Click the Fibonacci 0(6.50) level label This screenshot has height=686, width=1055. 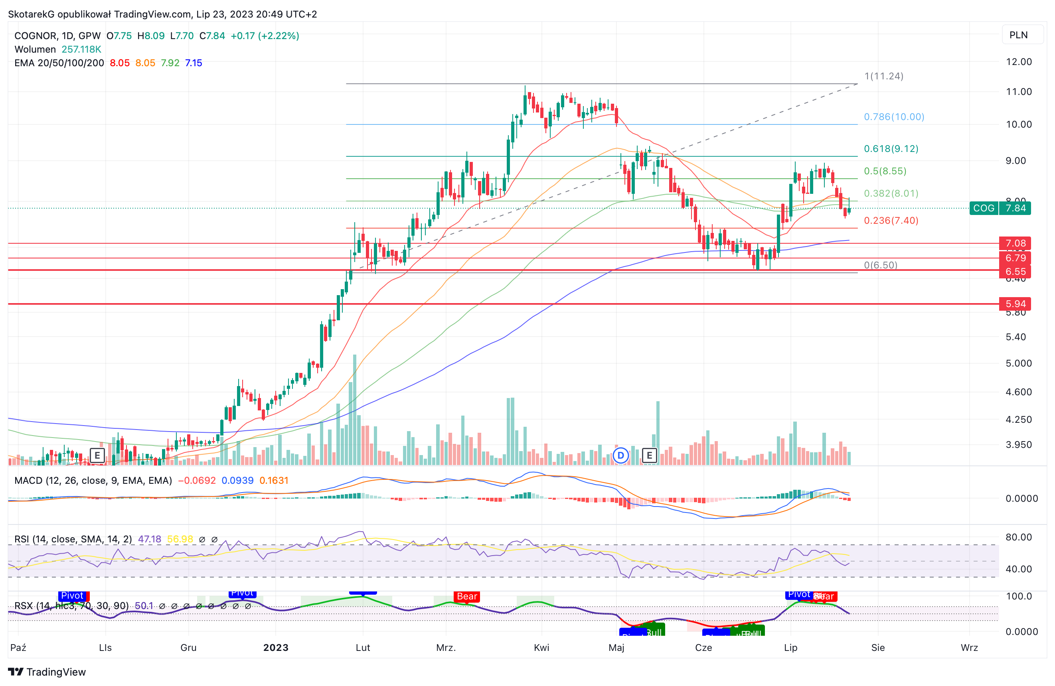click(880, 265)
